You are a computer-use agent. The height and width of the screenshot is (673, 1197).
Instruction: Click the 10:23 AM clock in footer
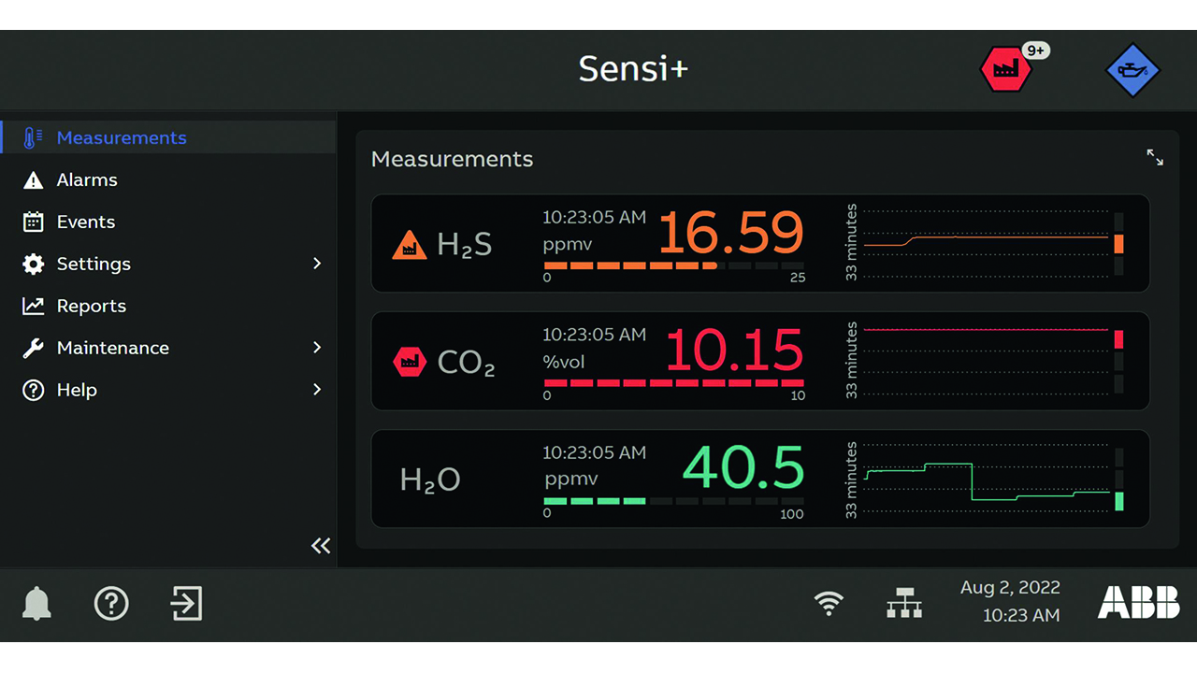tap(1021, 616)
